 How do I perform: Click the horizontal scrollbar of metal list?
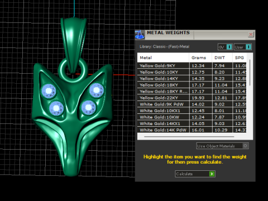189,137
